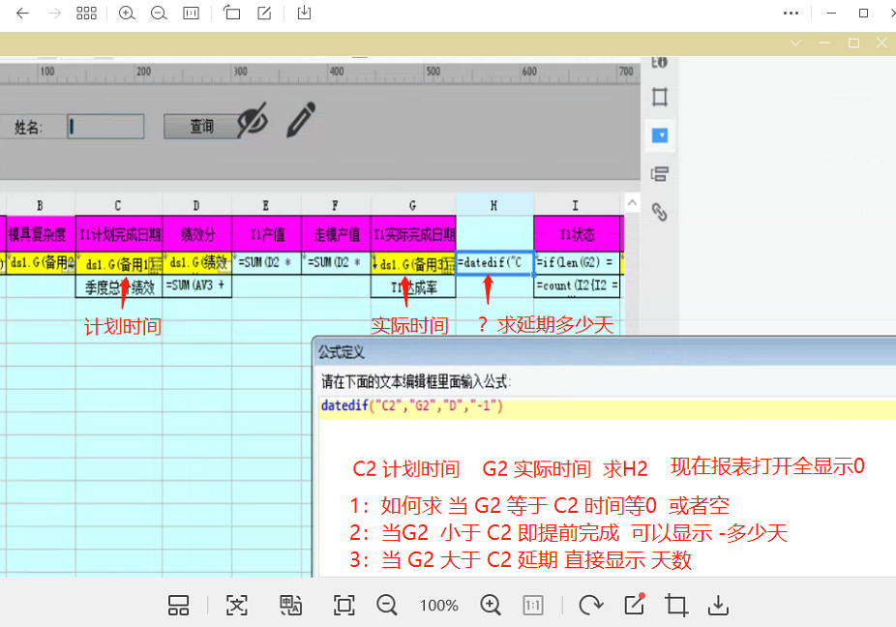896x627 pixels.
Task: Collapse panel using the up chevron above grid
Action: click(632, 202)
